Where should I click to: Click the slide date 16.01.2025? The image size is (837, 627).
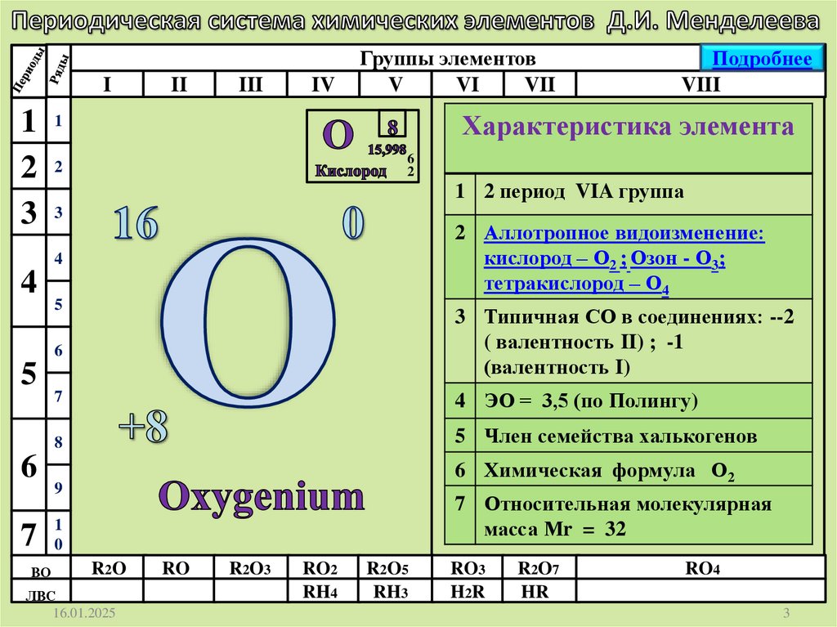pos(84,612)
